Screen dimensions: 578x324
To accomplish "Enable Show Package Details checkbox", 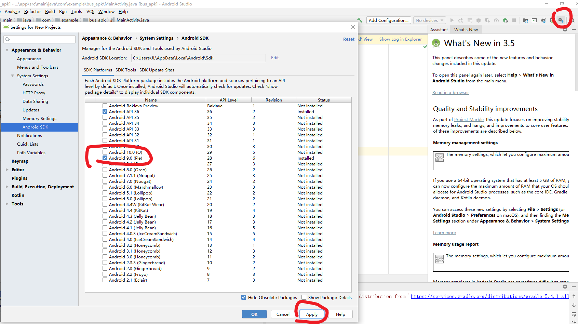I will pyautogui.click(x=304, y=297).
